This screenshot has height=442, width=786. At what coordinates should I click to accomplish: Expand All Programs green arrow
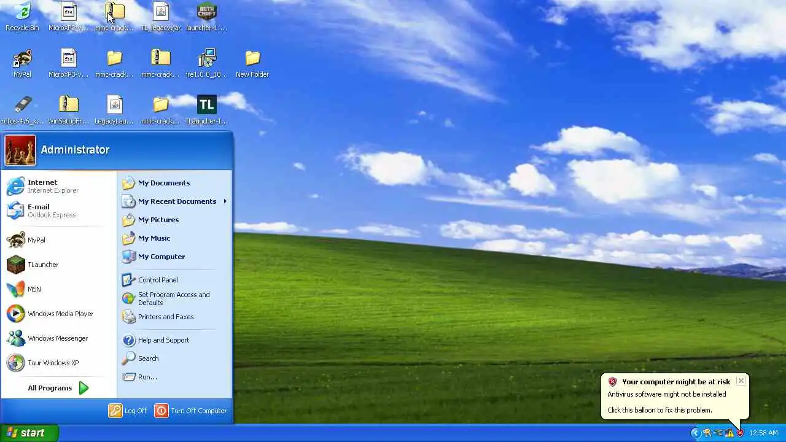pos(84,388)
